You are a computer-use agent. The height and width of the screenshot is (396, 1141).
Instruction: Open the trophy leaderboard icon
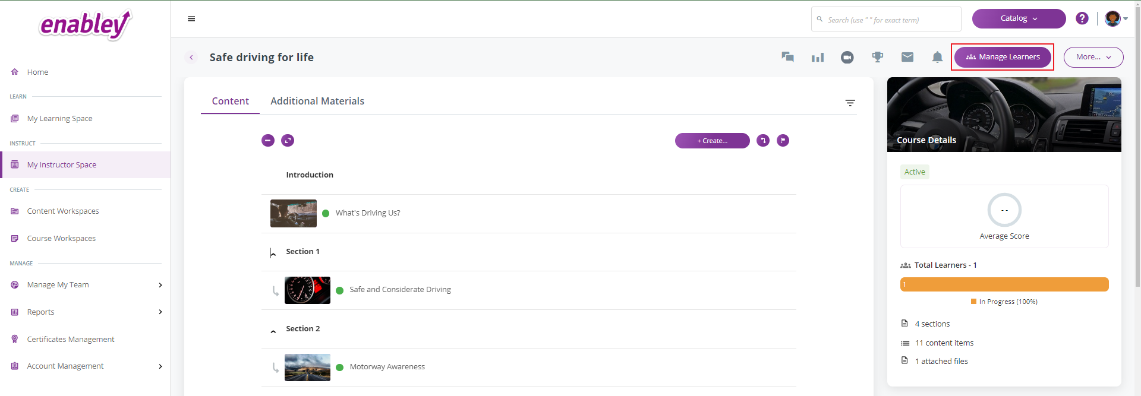point(878,57)
